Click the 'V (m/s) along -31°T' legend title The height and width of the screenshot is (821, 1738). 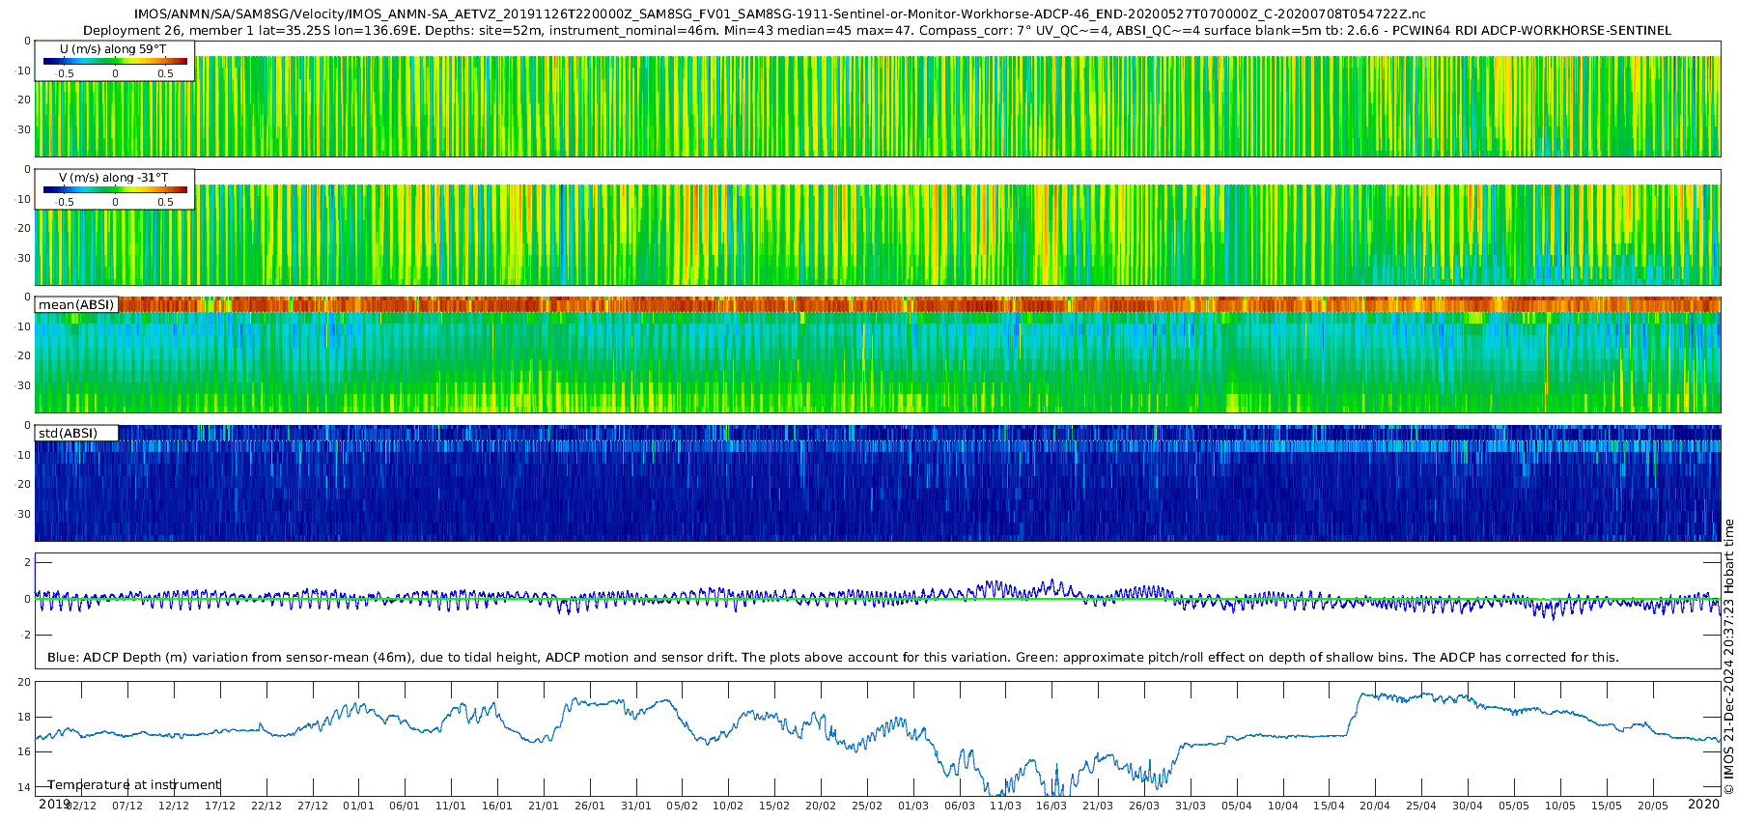pyautogui.click(x=113, y=177)
